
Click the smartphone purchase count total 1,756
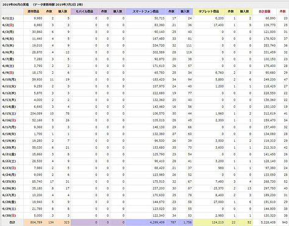click(187, 222)
